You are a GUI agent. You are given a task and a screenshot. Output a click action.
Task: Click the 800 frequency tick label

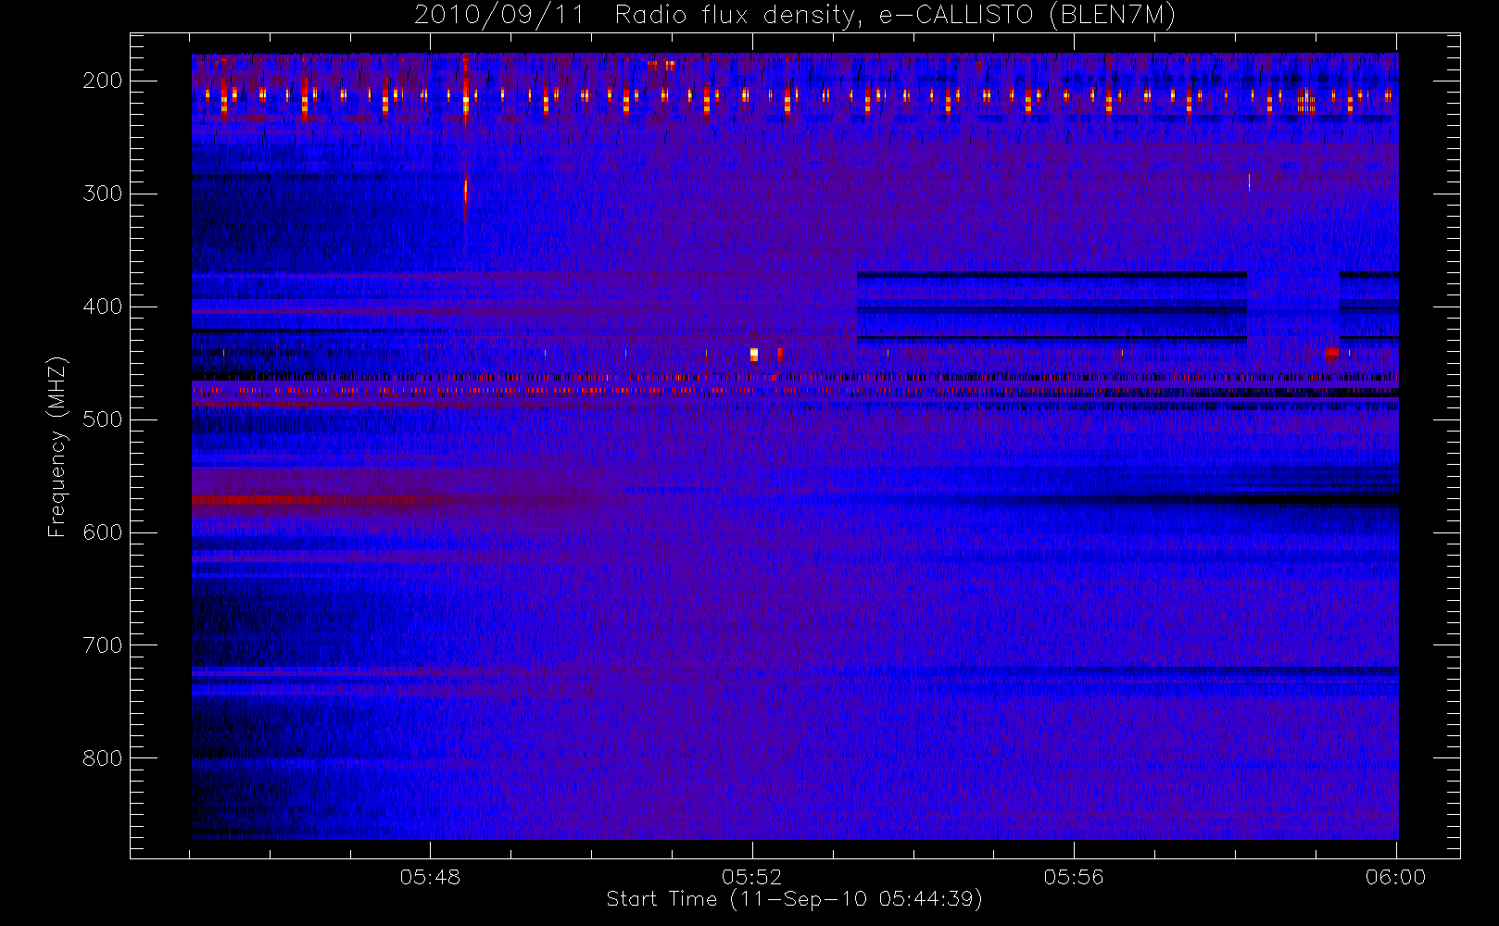[103, 758]
